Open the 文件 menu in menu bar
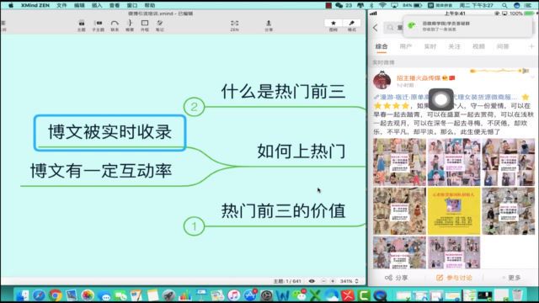The image size is (539, 303). point(61,5)
